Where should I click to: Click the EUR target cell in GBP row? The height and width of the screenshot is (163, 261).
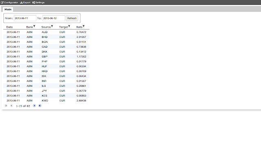[62, 57]
